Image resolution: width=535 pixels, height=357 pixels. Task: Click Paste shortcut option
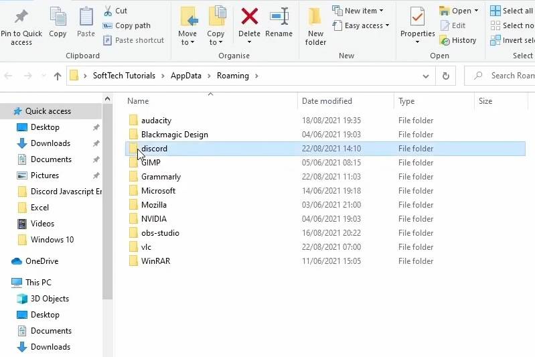tap(133, 40)
